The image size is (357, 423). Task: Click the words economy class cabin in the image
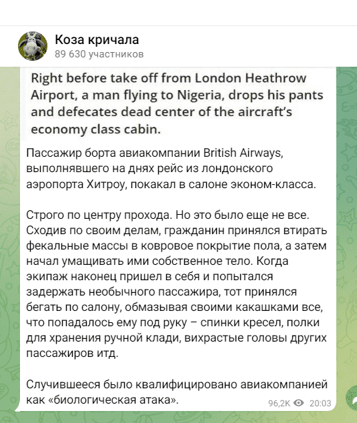[96, 129]
